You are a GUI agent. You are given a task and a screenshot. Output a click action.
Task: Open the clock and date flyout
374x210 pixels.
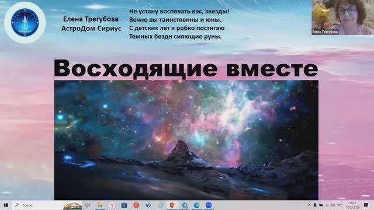tap(353, 205)
